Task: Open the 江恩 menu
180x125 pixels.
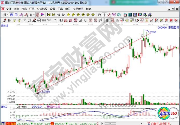Action: click(32, 9)
